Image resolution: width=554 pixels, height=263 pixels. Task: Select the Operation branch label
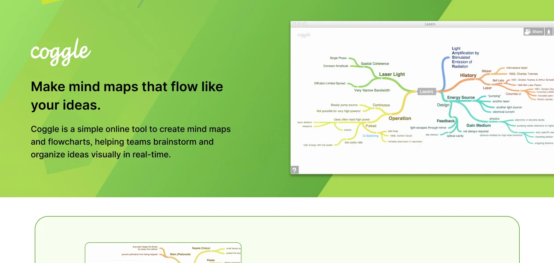pos(400,118)
